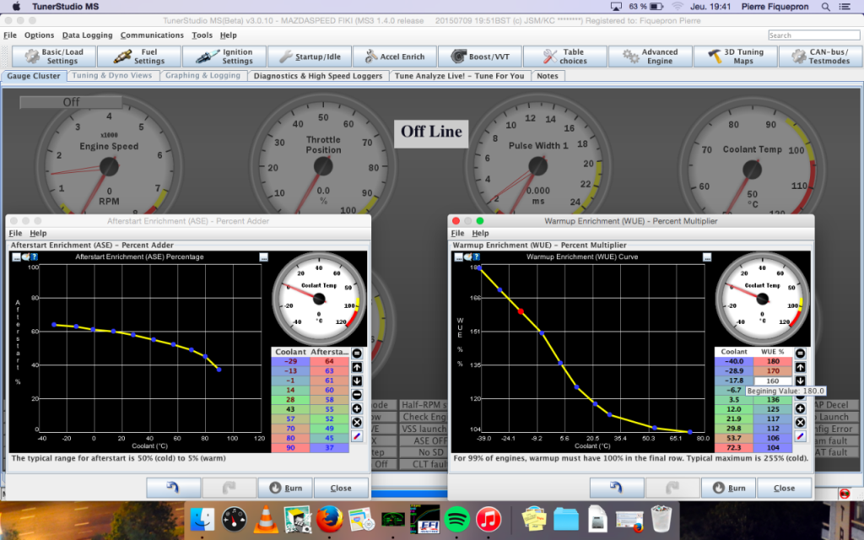
Task: Open the CAN-bus/Testmodes toolbar menu
Action: coord(820,57)
